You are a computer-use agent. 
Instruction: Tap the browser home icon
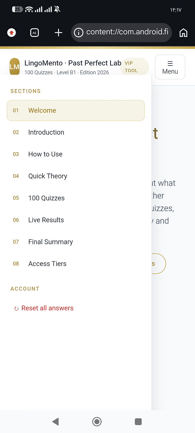click(x=183, y=32)
